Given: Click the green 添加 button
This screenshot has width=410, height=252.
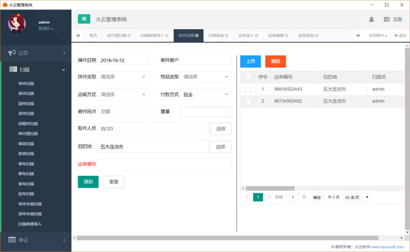Looking at the screenshot, I should point(88,181).
